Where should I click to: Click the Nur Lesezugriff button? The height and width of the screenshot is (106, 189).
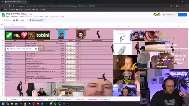point(36,20)
